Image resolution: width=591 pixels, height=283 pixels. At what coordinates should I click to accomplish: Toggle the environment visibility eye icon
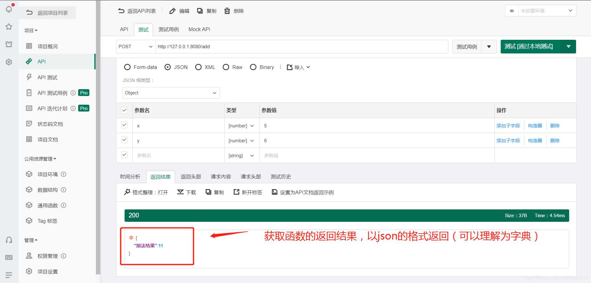(x=512, y=11)
